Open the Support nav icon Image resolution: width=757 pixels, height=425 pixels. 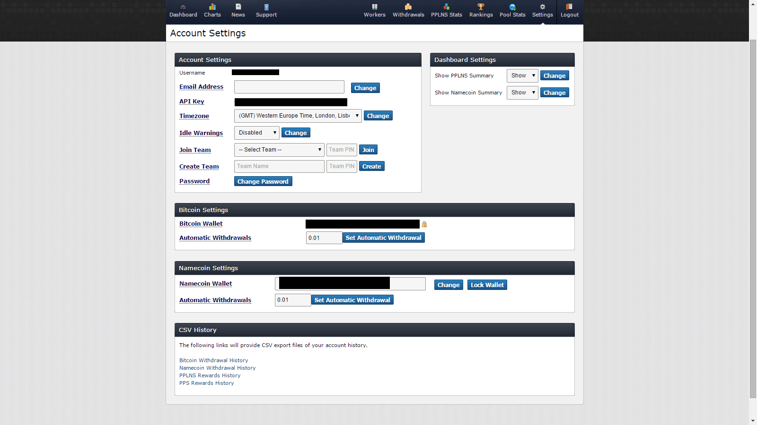click(266, 7)
